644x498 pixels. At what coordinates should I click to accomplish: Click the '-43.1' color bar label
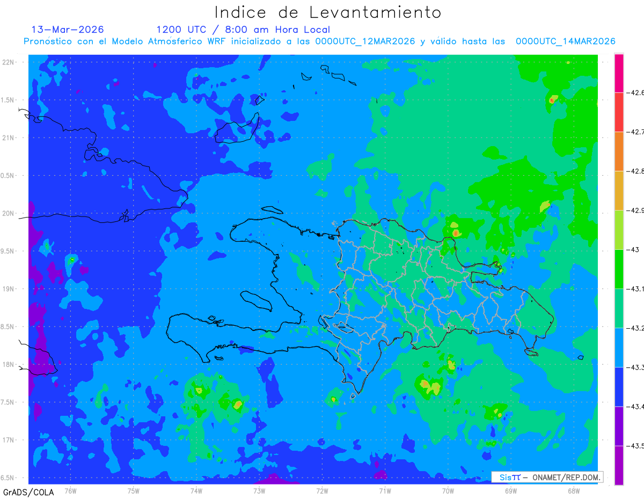636,288
